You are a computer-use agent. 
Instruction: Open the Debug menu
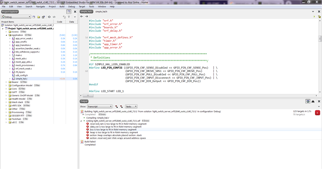(x=72, y=6)
